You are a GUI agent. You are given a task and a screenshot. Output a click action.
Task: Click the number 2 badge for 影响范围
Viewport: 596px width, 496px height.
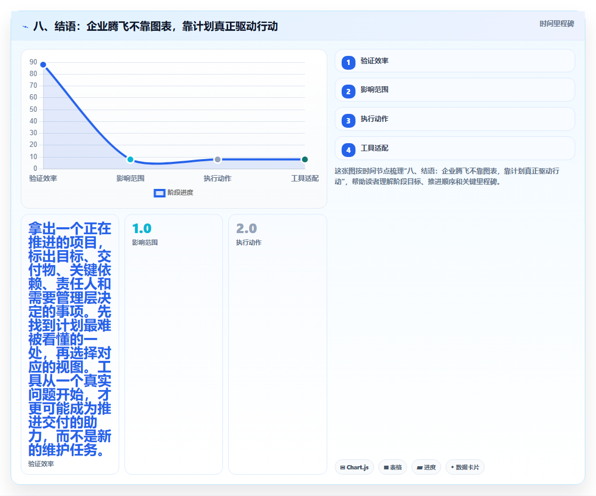point(348,92)
